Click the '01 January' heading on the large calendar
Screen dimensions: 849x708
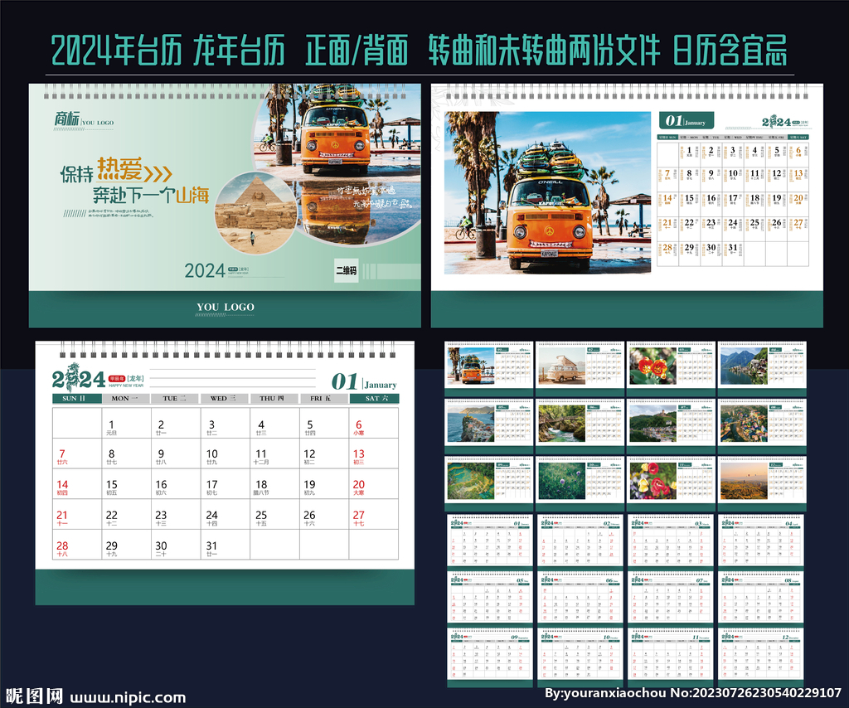pos(364,381)
